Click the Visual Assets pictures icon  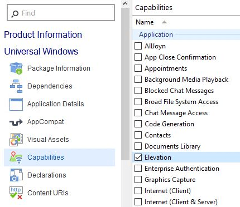(16, 140)
